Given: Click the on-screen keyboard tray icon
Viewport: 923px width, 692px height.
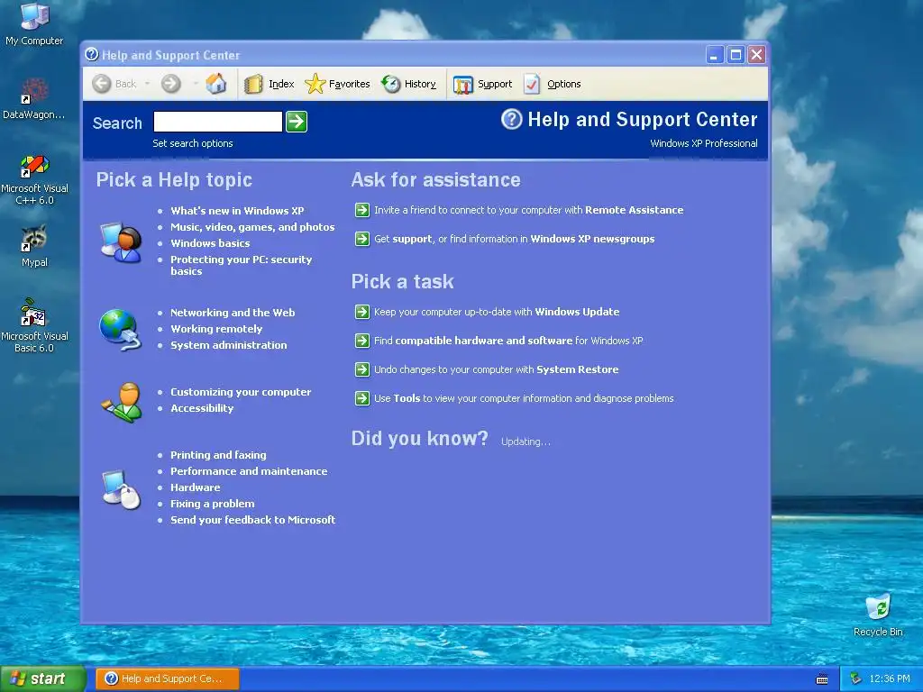Looking at the screenshot, I should [x=822, y=679].
